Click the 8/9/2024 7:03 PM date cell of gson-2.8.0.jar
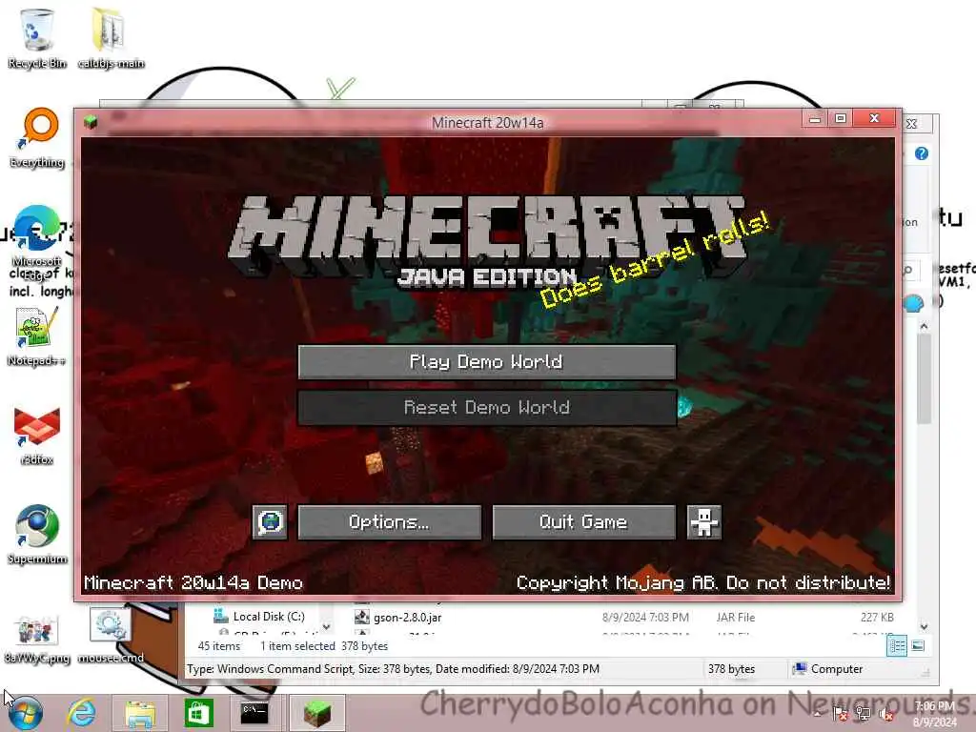Viewport: 976px width, 732px height. 645,618
